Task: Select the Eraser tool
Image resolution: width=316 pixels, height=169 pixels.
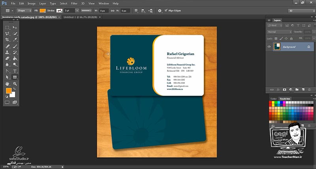Action: tap(7, 58)
